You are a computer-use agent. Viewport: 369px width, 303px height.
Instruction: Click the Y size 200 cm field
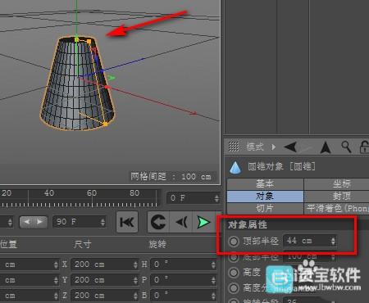click(x=105, y=280)
